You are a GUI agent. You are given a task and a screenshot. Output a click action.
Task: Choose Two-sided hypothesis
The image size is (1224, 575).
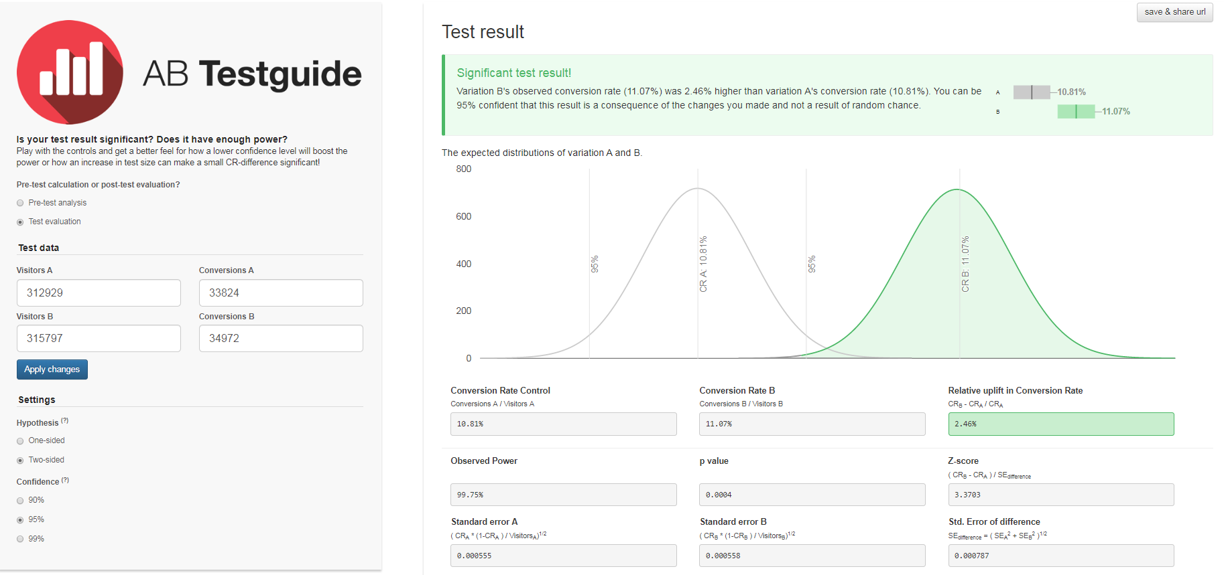[x=20, y=461]
